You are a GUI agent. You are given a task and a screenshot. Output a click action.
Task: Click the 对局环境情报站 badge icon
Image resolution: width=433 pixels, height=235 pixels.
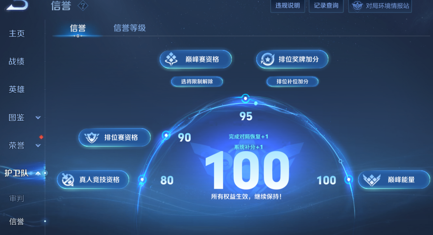pos(357,6)
